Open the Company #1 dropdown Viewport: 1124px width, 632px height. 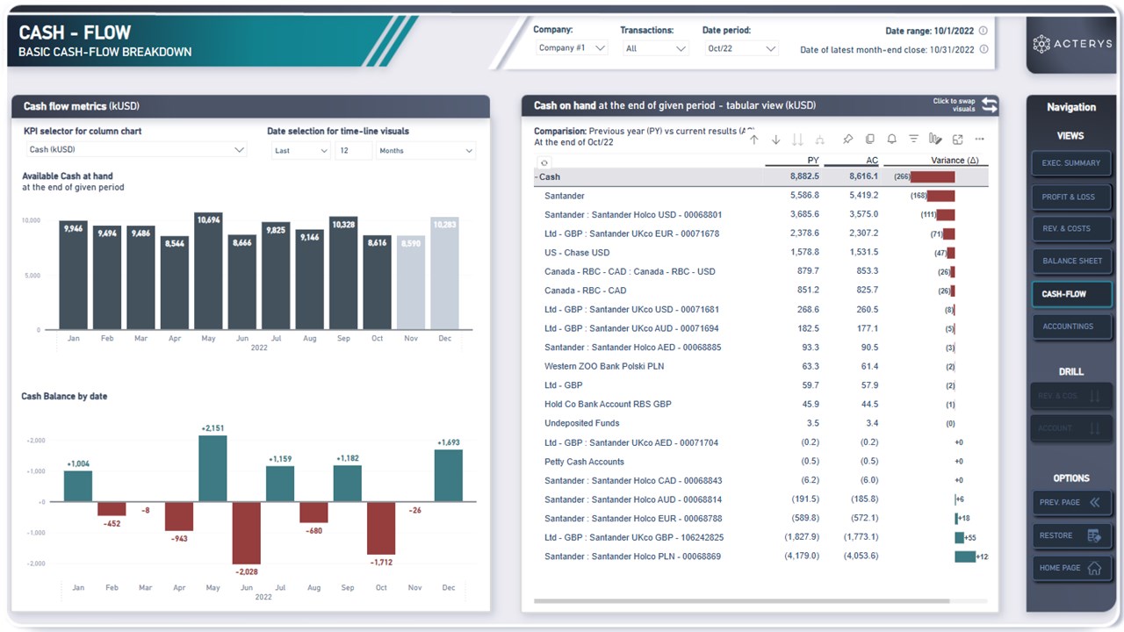[571, 48]
